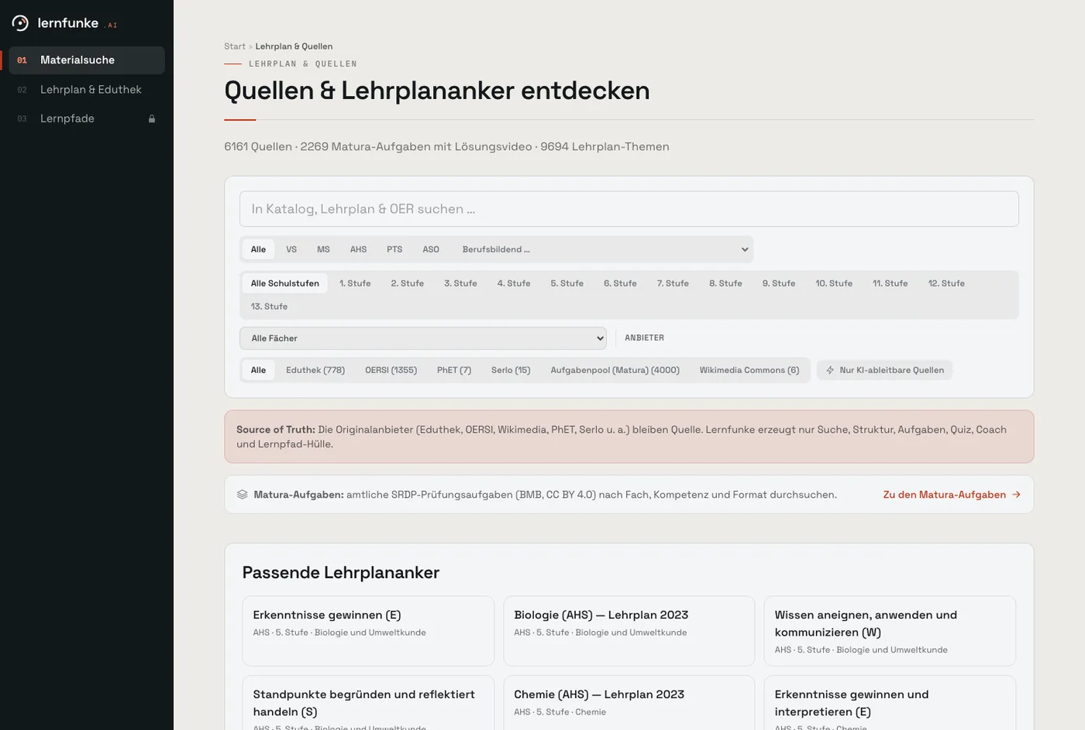Select the 2. Stufe filter
Screen dimensions: 1085x730
click(x=408, y=283)
